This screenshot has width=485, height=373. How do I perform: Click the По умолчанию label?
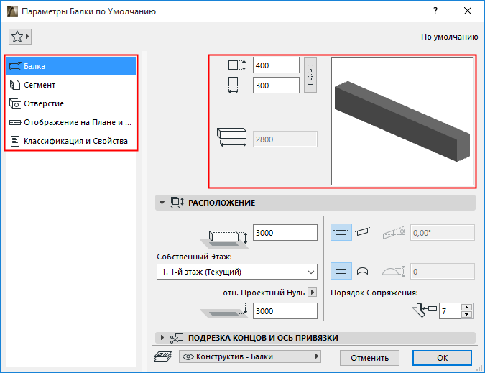point(449,37)
